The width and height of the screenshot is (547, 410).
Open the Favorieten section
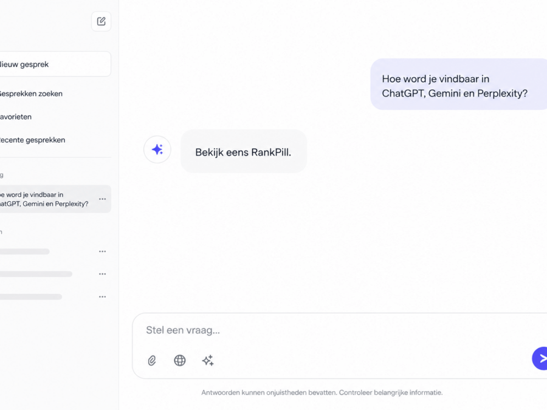point(16,117)
